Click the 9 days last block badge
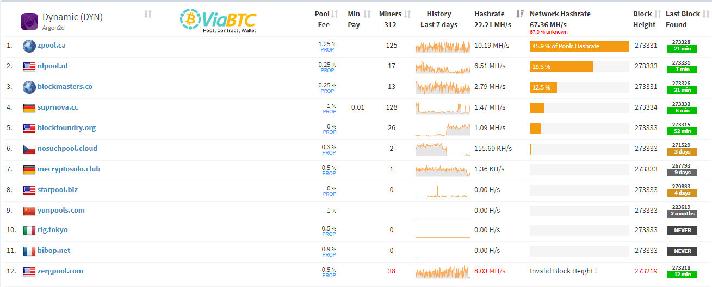 [682, 173]
